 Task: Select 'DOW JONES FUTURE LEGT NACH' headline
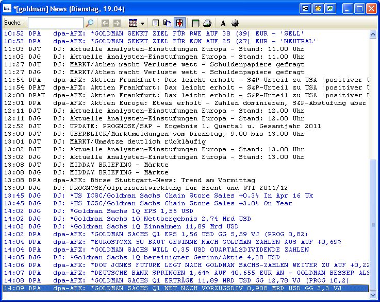pos(186,265)
